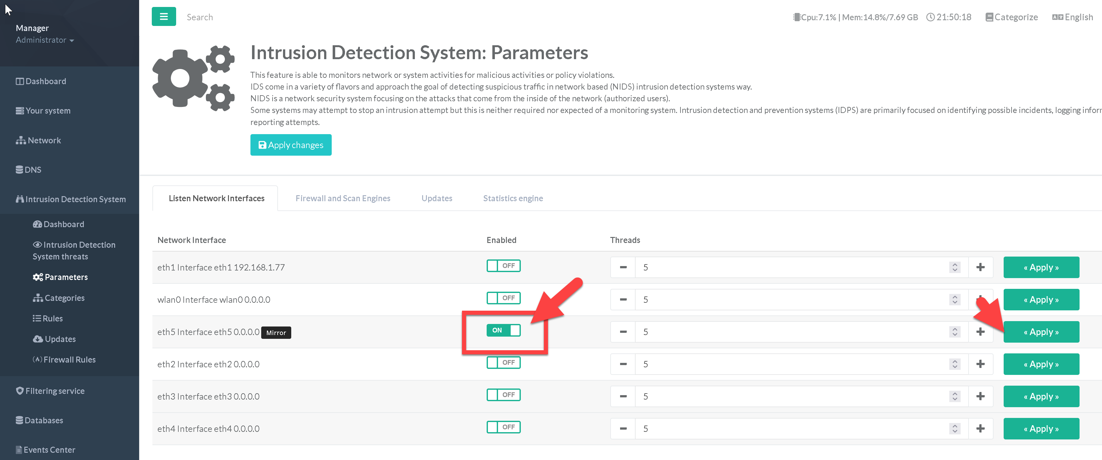Enable the eth1 interface toggle

[x=503, y=266]
